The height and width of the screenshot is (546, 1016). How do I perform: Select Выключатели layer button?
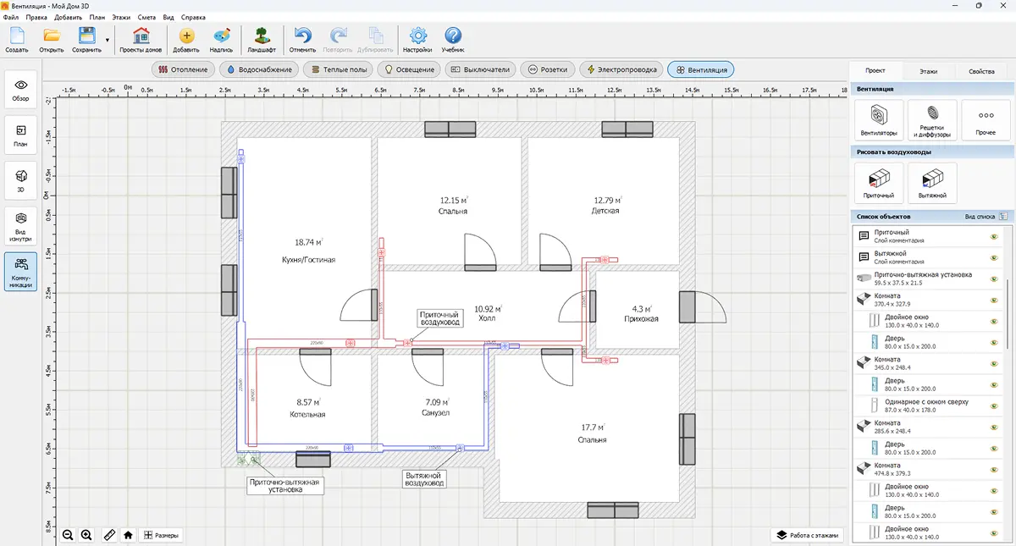[480, 69]
